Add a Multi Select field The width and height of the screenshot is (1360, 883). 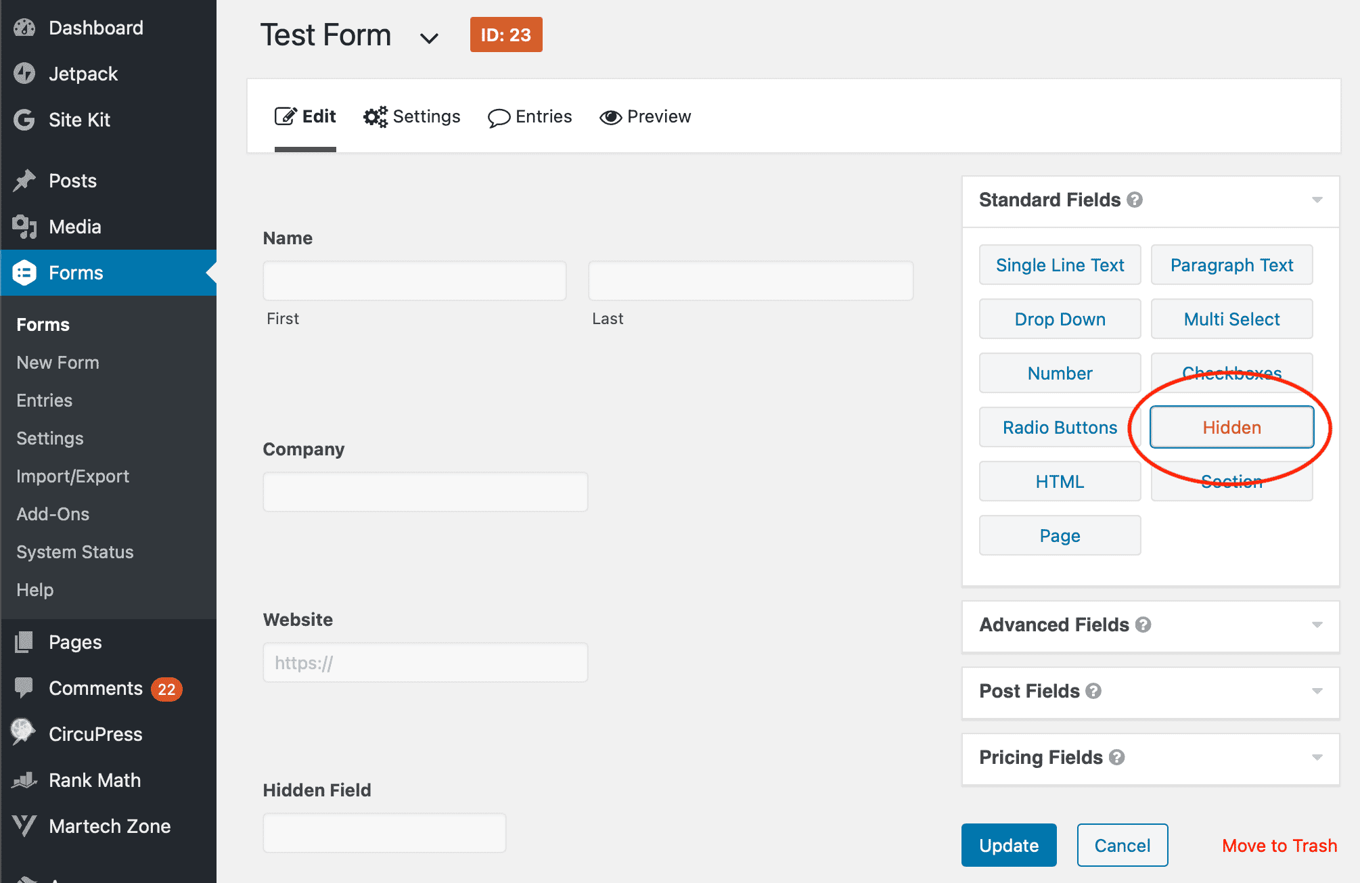1231,319
